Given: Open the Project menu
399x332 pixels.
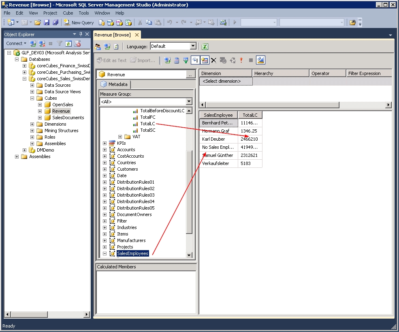Looking at the screenshot, I should pos(50,13).
